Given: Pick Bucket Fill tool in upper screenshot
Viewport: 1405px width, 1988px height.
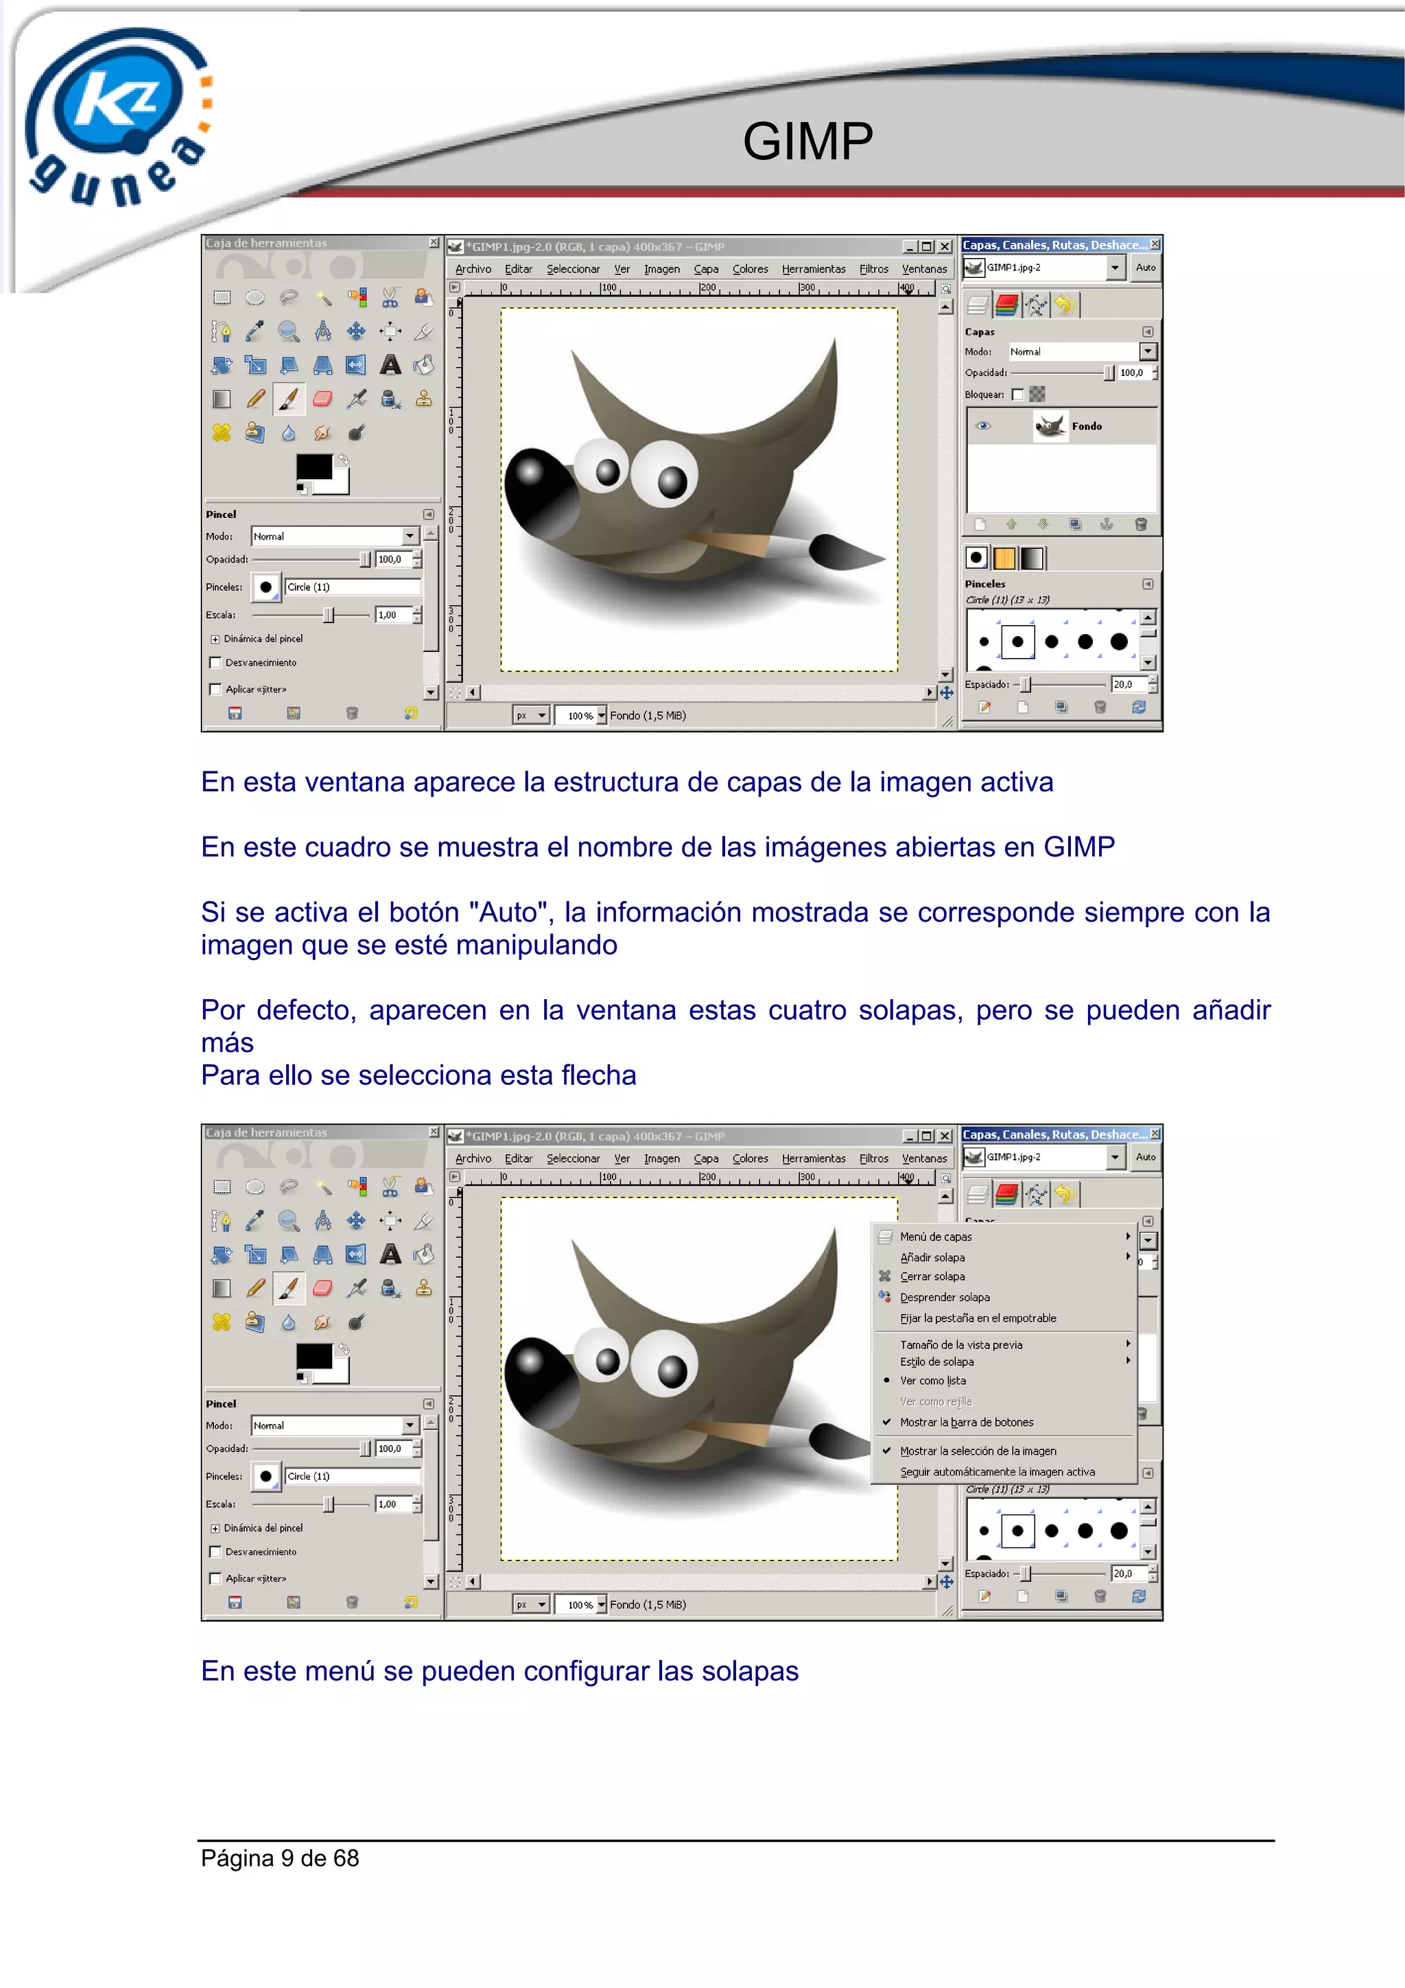Looking at the screenshot, I should click(423, 364).
